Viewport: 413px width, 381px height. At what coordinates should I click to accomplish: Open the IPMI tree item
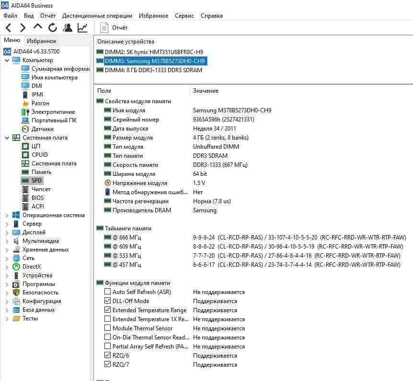[x=32, y=95]
